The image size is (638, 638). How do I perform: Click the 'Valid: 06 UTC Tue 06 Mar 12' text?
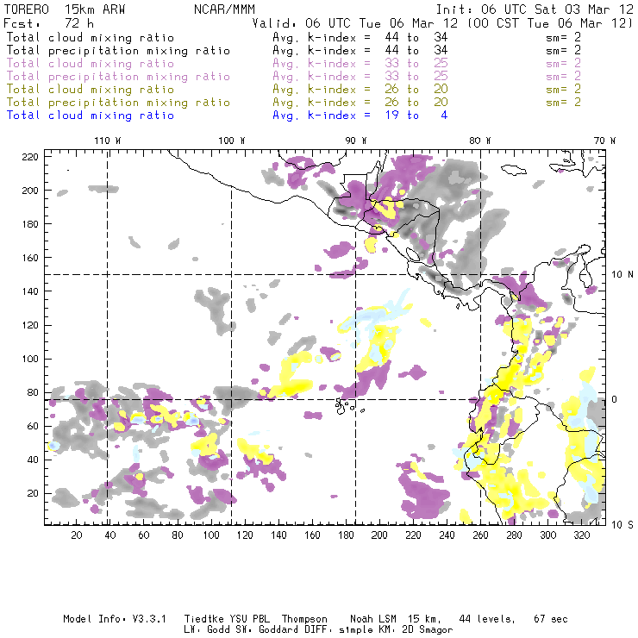click(x=355, y=23)
